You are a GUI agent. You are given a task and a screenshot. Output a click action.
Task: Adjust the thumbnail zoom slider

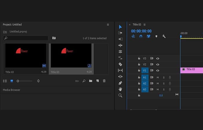18,81
